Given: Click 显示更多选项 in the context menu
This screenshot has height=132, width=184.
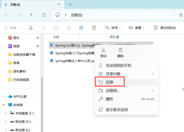Looking at the screenshot, I should (127, 110).
